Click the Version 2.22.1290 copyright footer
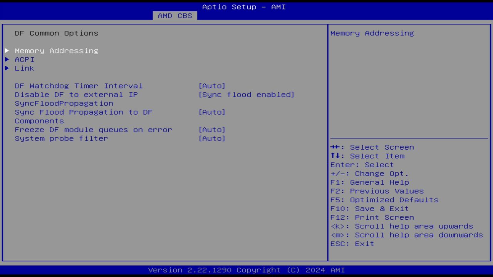Image resolution: width=493 pixels, height=277 pixels. 246,270
